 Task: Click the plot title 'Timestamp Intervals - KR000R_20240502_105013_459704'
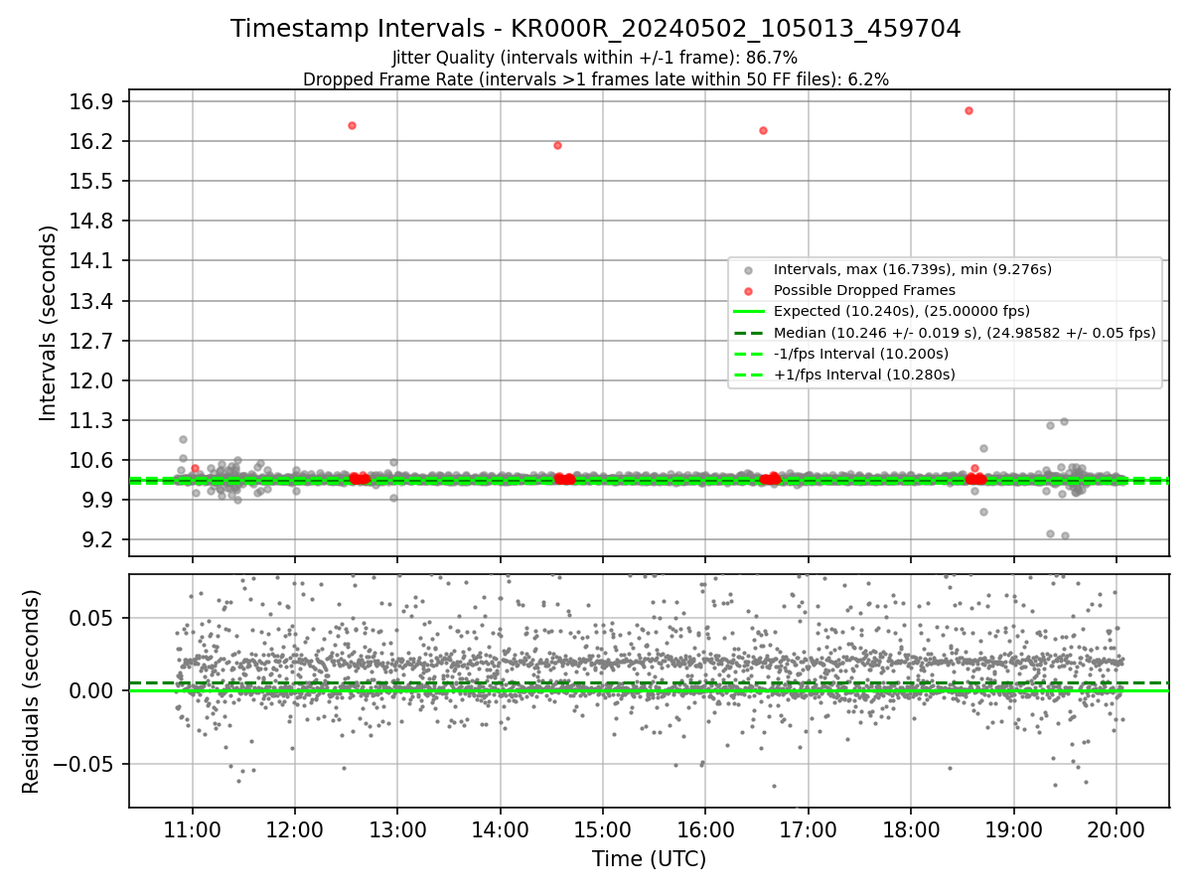point(595,29)
